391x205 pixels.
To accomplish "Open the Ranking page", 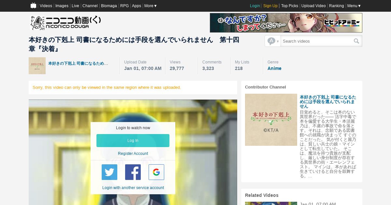I will [337, 6].
